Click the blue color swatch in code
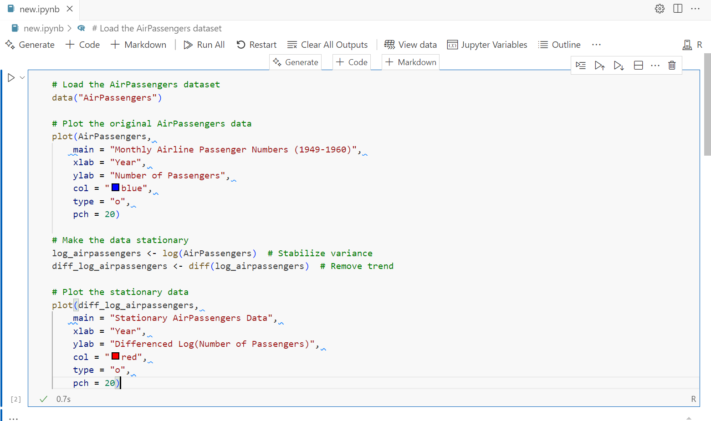Image resolution: width=711 pixels, height=421 pixels. [x=116, y=188]
